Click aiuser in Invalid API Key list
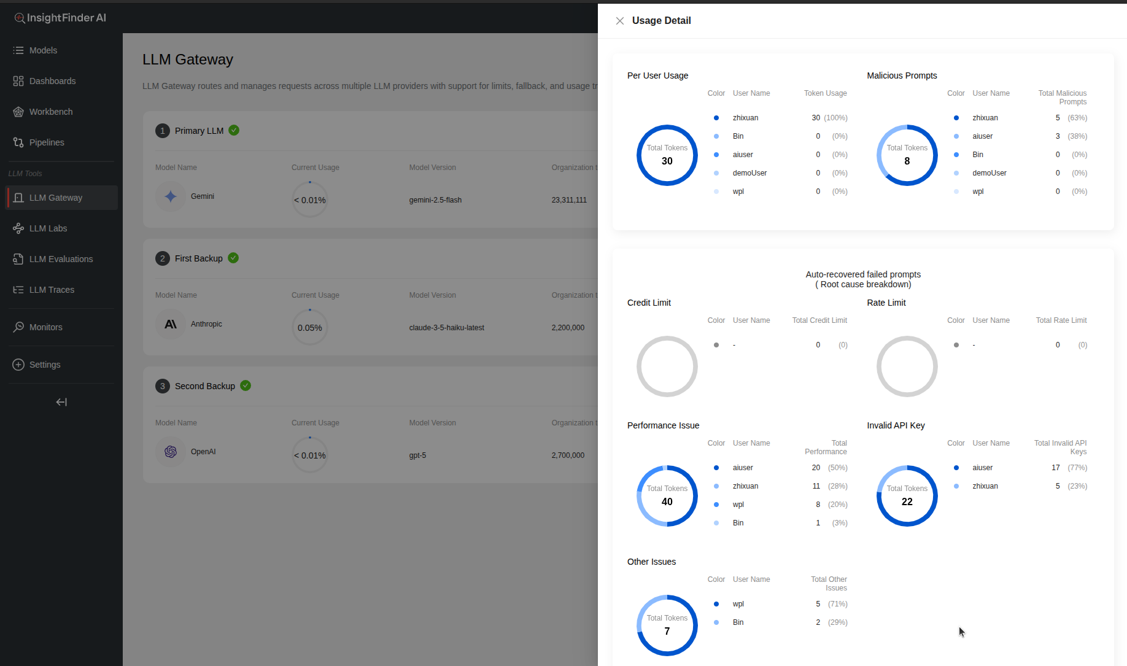1127x666 pixels. [982, 468]
